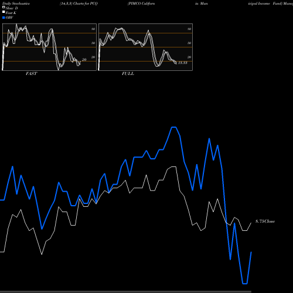Screen dimensions: 293x293
Task: Click the '50' axis label in FULL chart
Action: coord(189,43)
